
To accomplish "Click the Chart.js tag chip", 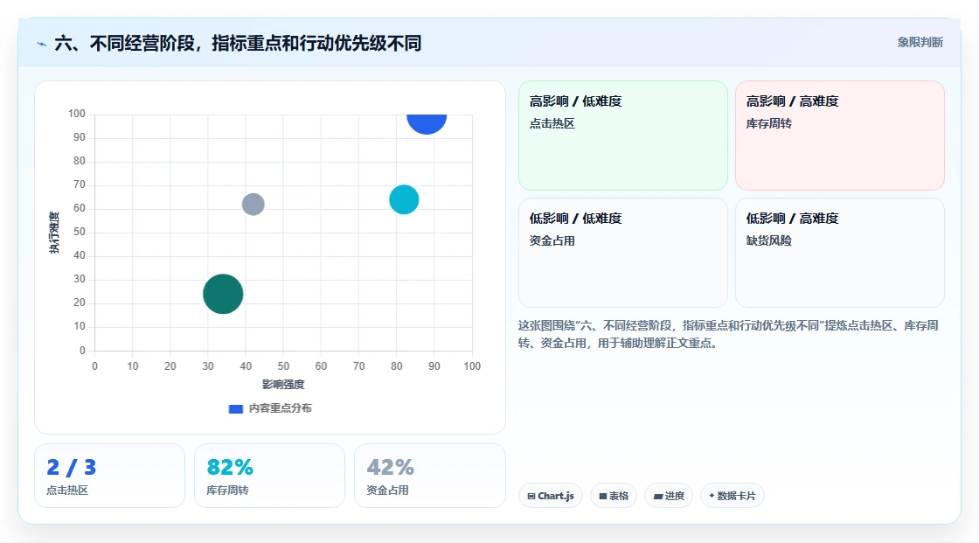I will pyautogui.click(x=551, y=496).
